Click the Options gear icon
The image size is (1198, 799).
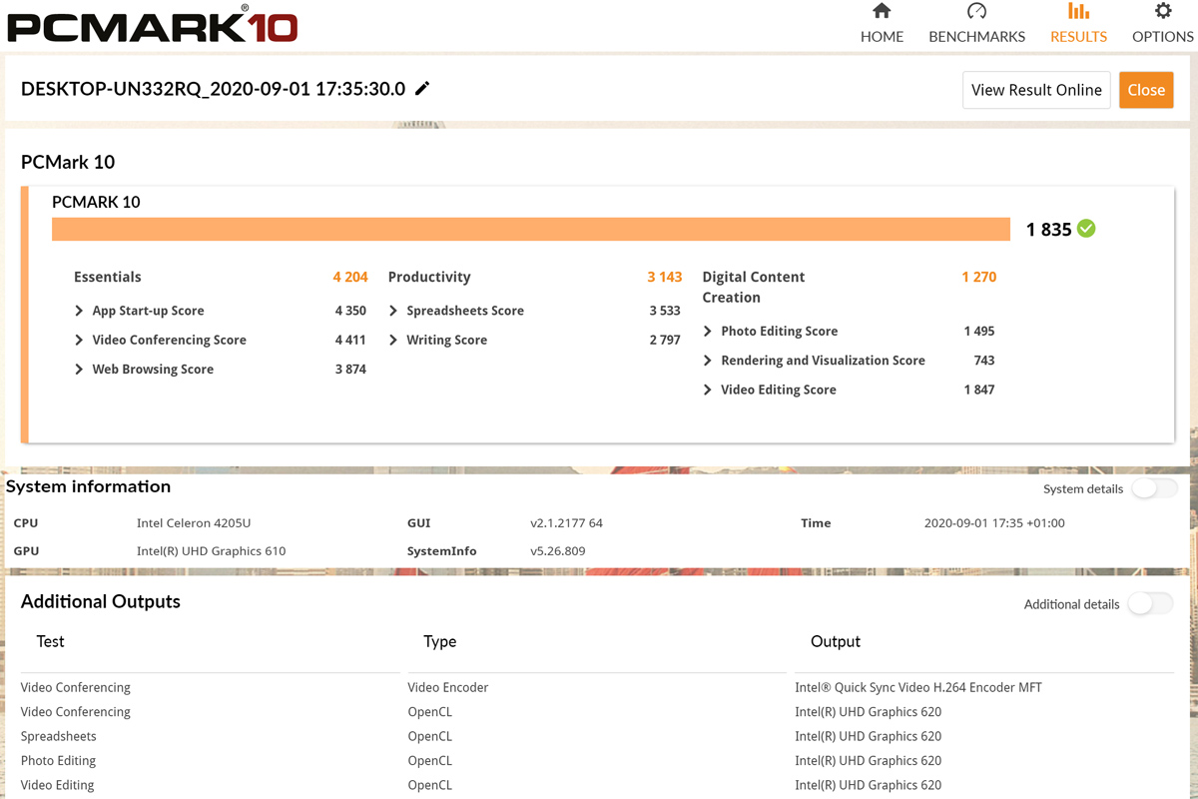coord(1163,11)
